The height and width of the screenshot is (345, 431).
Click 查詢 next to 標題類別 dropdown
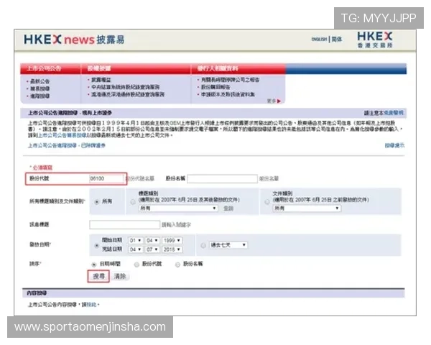[x=228, y=208]
